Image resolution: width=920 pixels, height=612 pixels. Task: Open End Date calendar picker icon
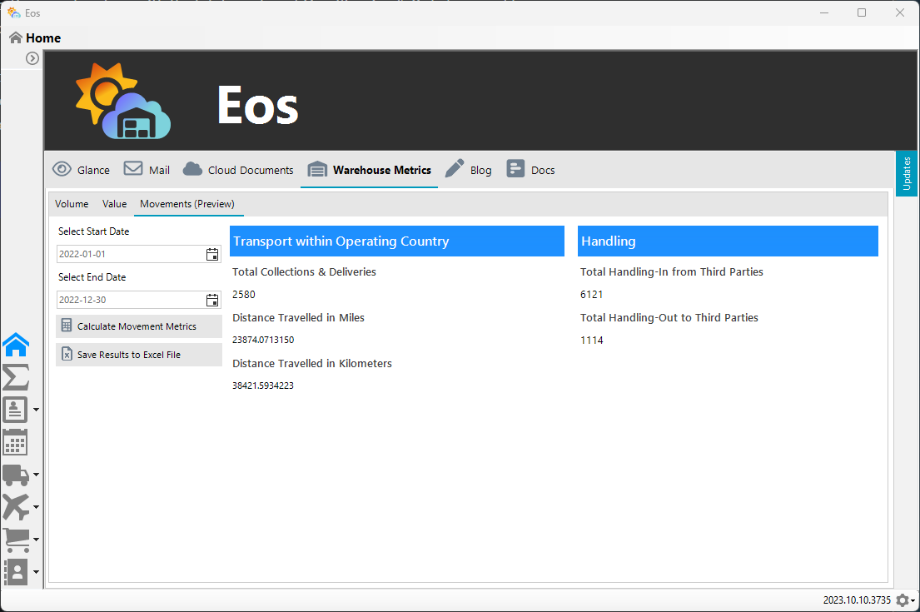[x=212, y=301]
